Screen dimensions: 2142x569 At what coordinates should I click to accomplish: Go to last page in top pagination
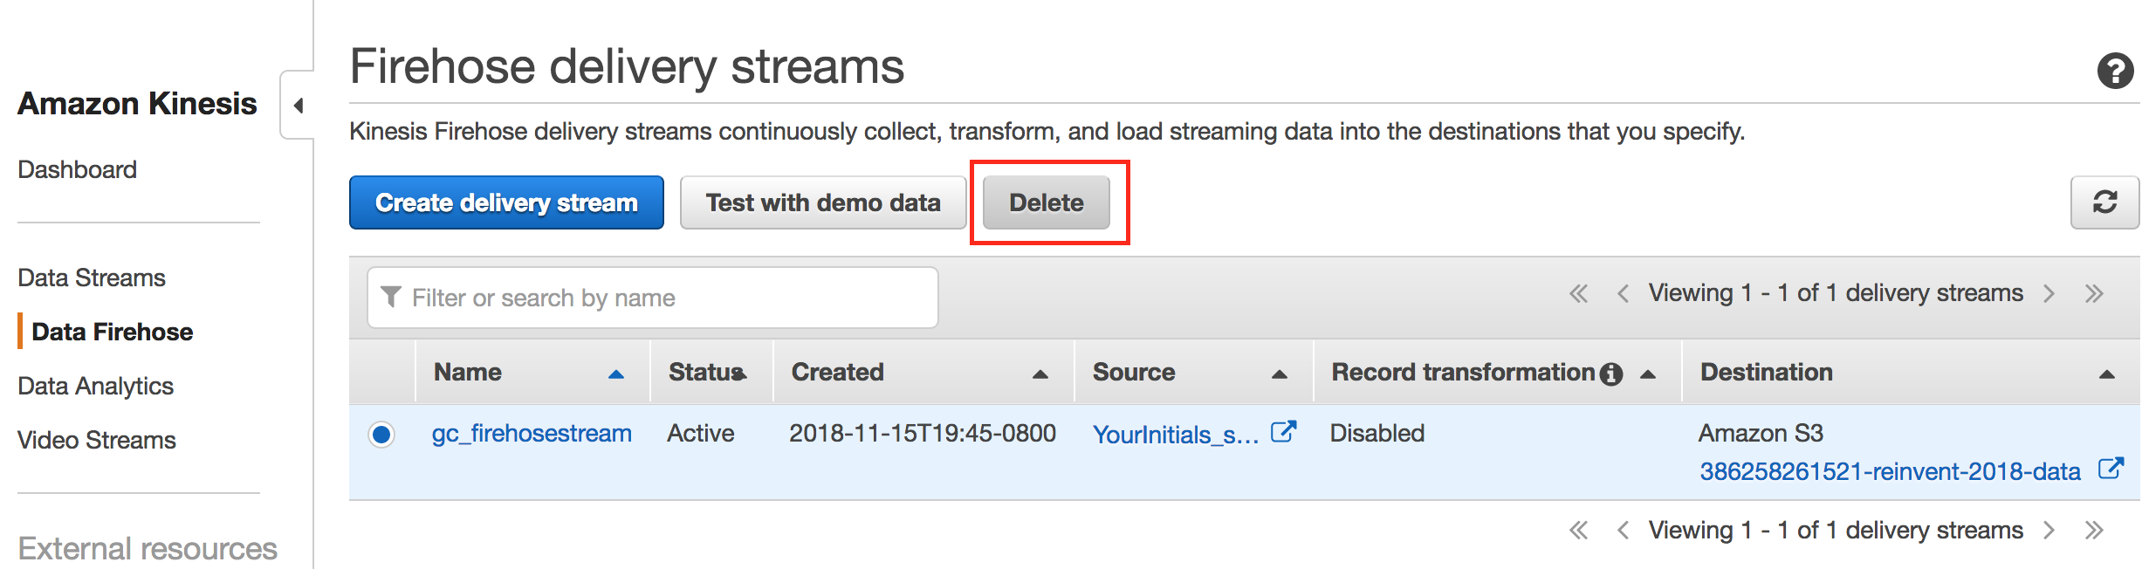click(2094, 293)
